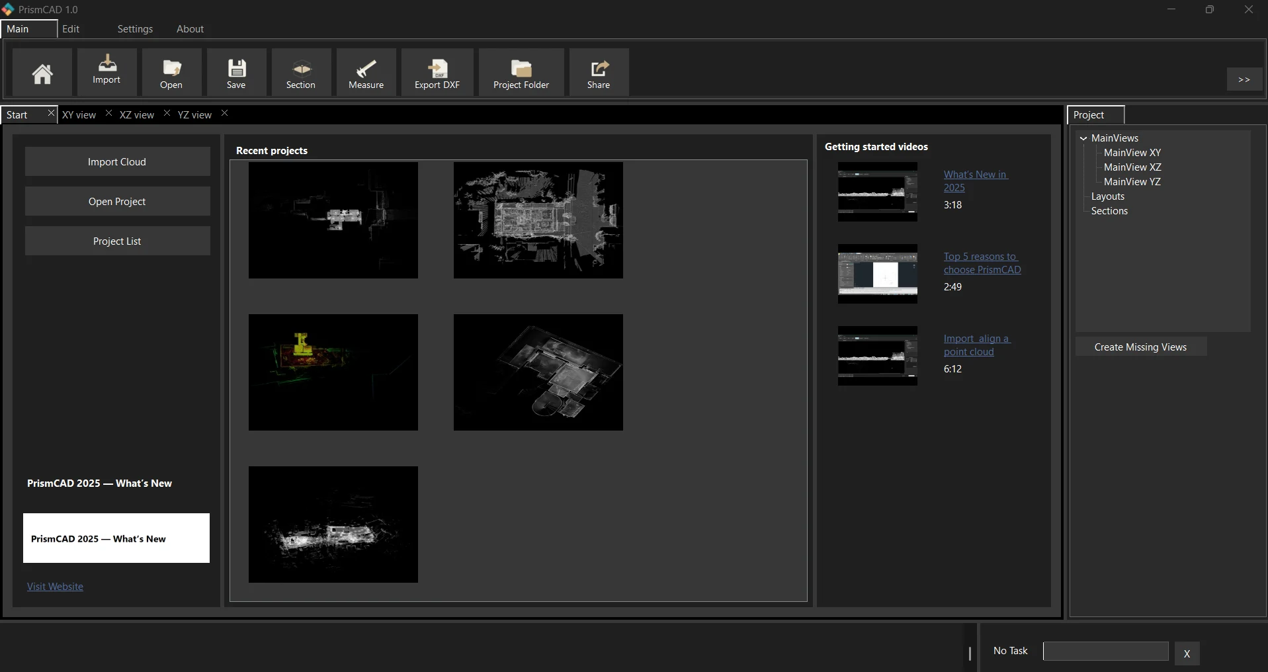Open the yellow and red colored recent project
This screenshot has width=1268, height=672.
333,372
